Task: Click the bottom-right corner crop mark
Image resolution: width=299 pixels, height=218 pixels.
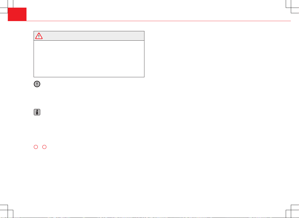Action: (291, 210)
